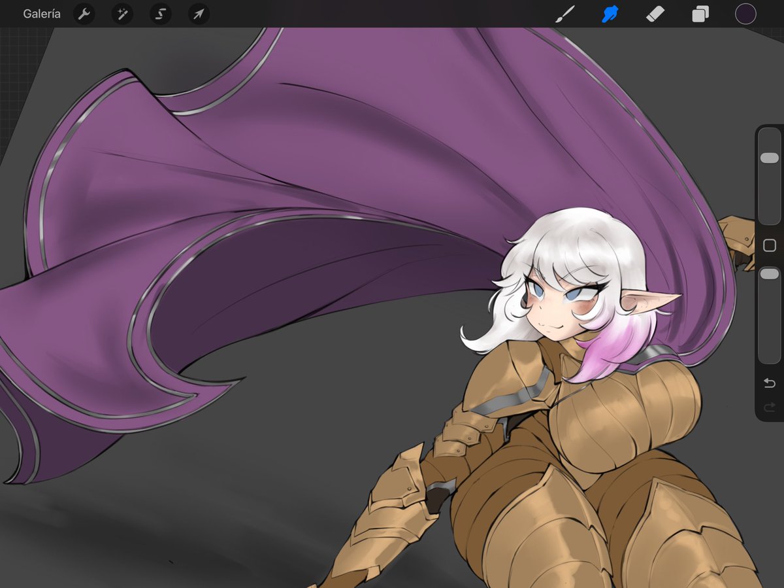The image size is (784, 588).
Task: Select the Selection S-shaped tool
Action: click(x=161, y=14)
